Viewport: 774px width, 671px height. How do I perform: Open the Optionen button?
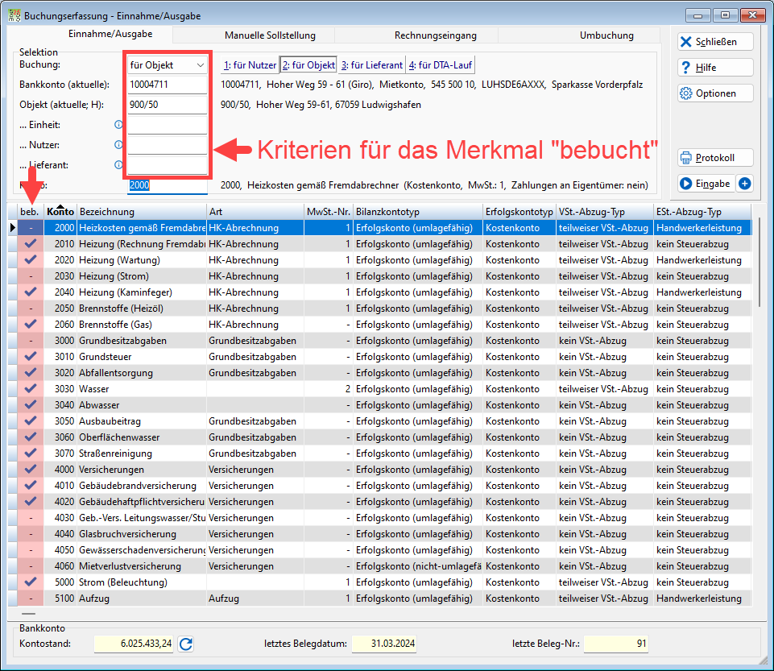[715, 93]
